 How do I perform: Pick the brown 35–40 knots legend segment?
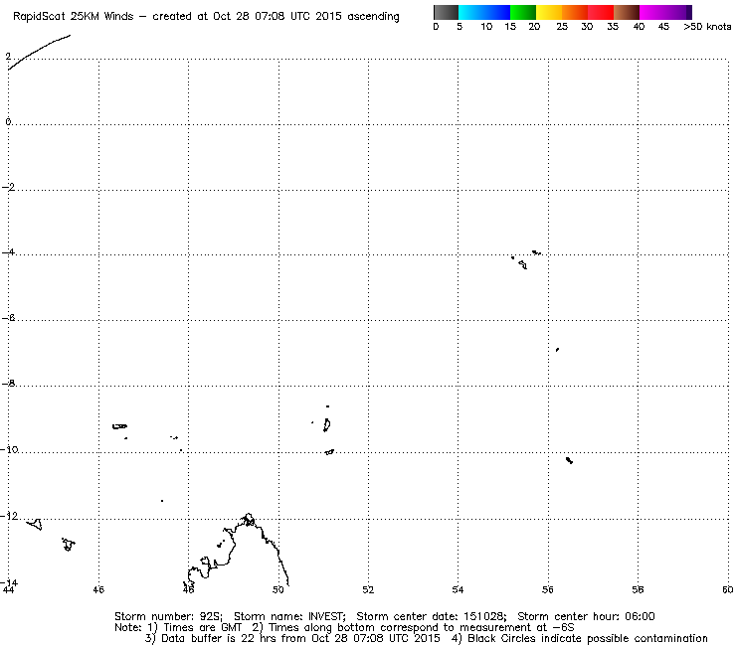pos(627,12)
